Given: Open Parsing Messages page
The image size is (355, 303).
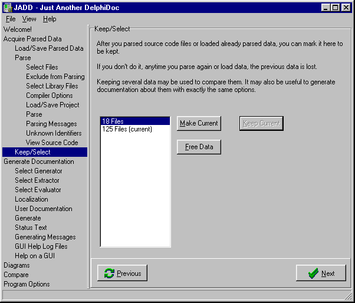Looking at the screenshot, I should 51,124.
